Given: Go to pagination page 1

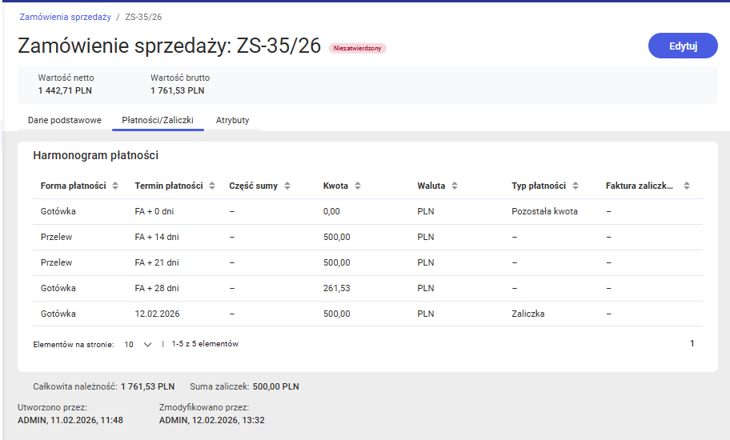Looking at the screenshot, I should point(692,343).
